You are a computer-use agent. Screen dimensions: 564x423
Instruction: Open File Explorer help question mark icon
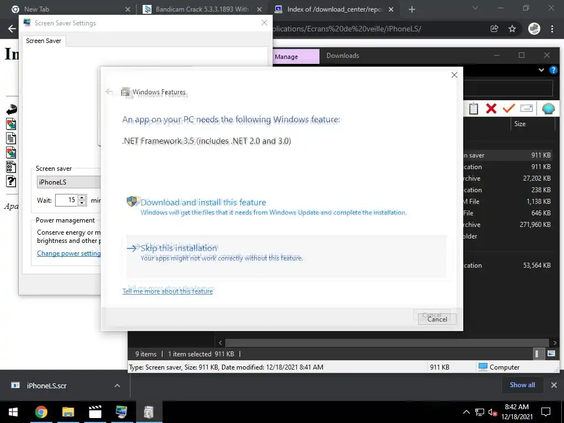(553, 70)
